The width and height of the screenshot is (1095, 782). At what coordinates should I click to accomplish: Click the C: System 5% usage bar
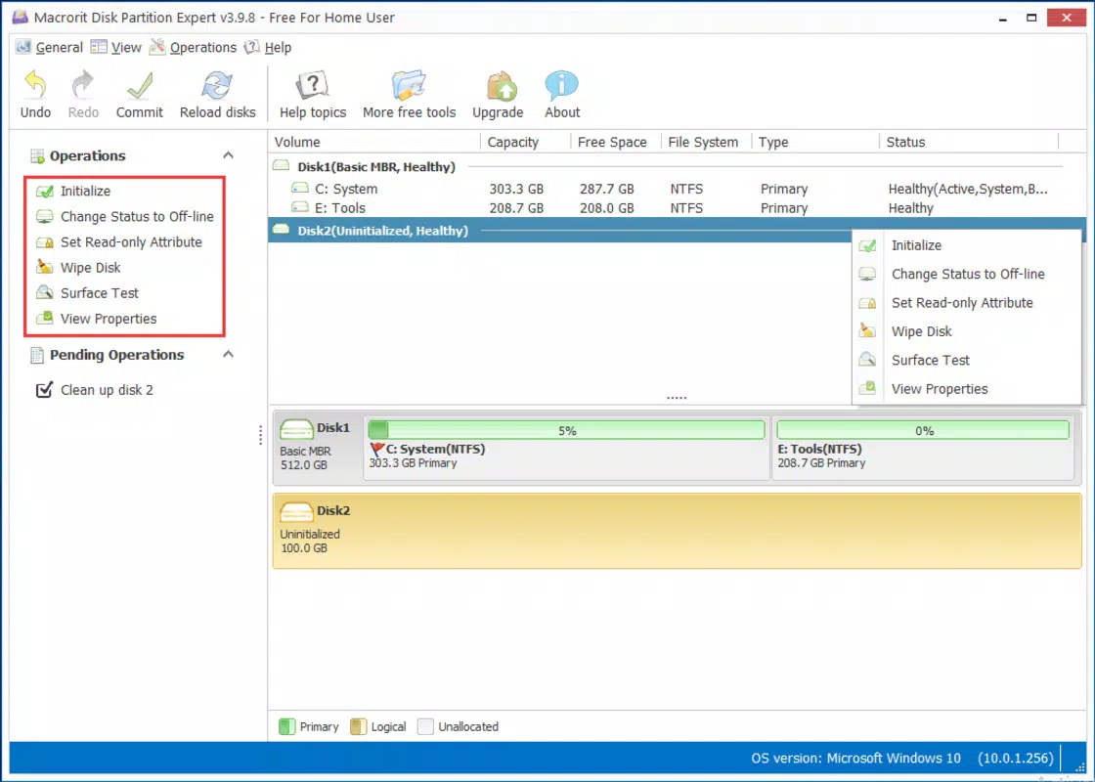point(566,430)
